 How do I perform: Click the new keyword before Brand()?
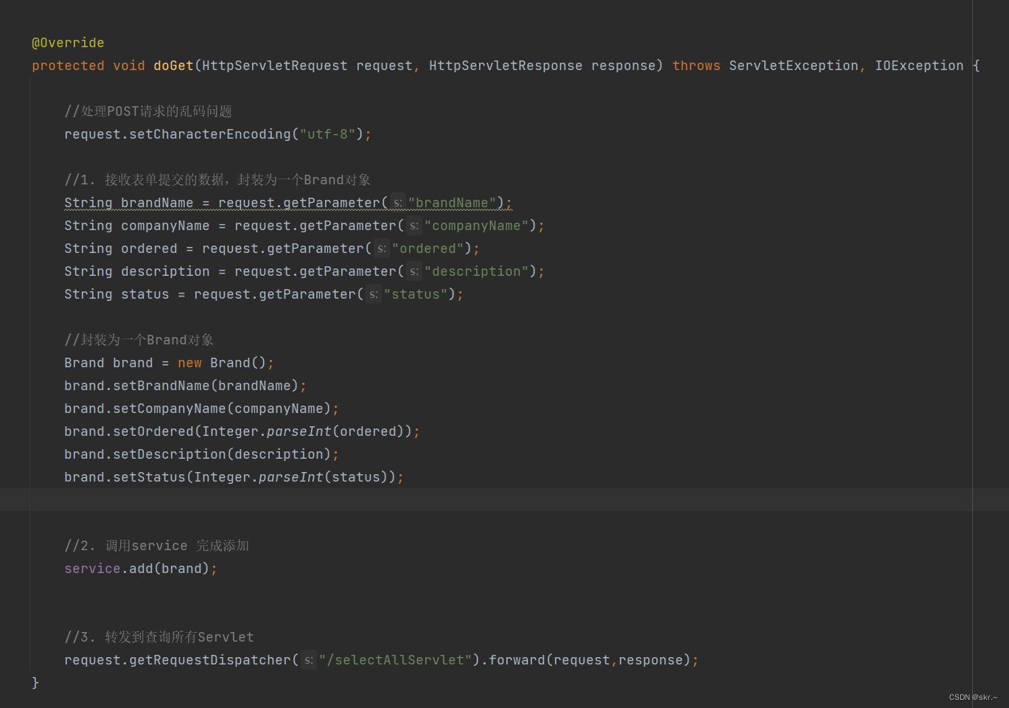point(189,362)
